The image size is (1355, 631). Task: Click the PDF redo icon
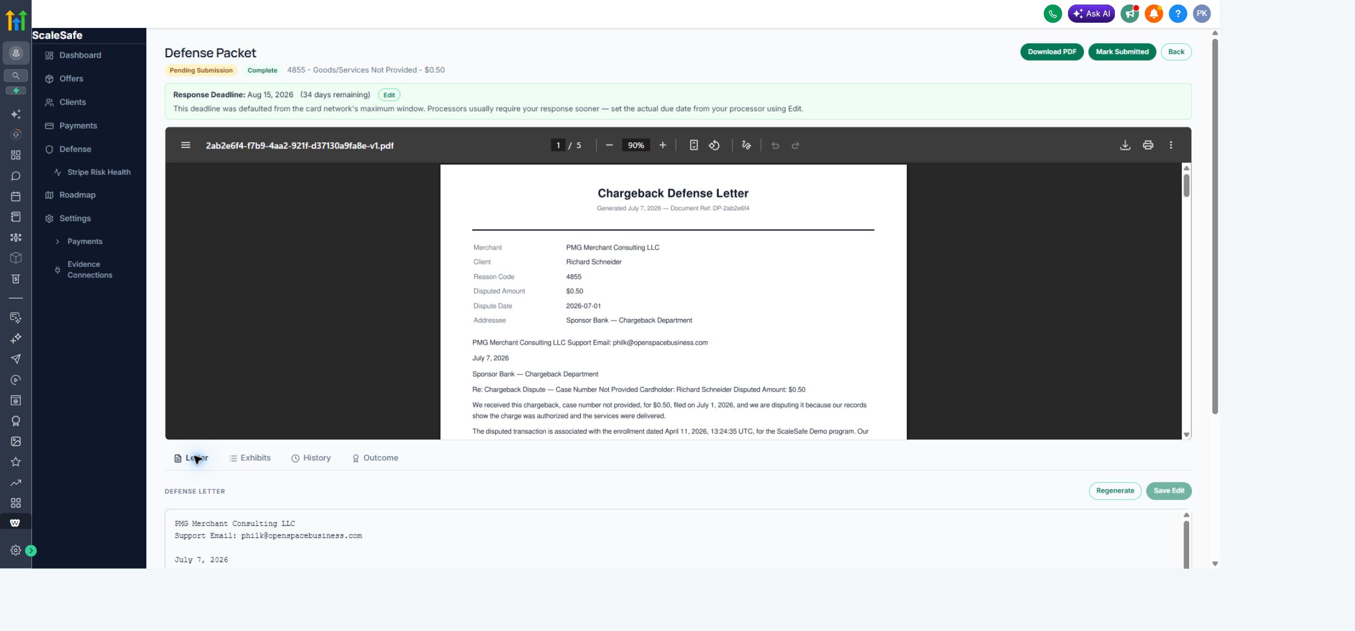(795, 145)
